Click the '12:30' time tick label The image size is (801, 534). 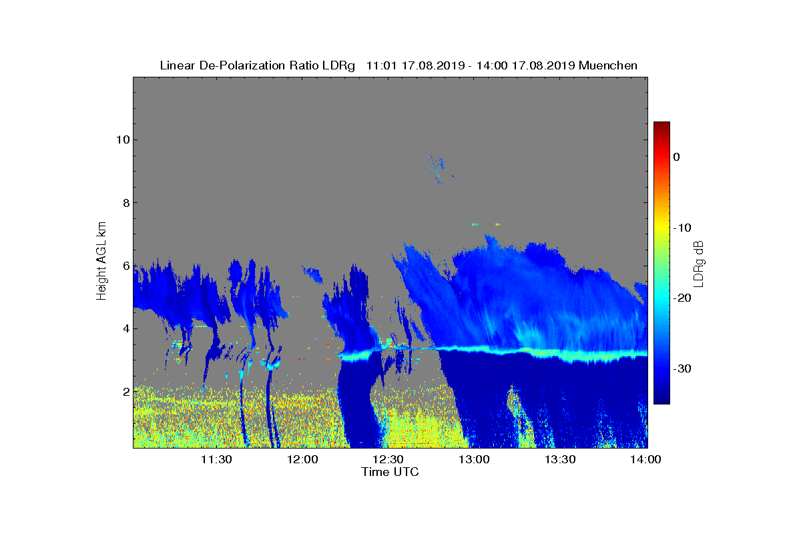coord(388,459)
